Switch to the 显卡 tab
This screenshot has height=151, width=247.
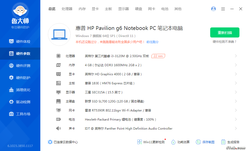pos(95,9)
